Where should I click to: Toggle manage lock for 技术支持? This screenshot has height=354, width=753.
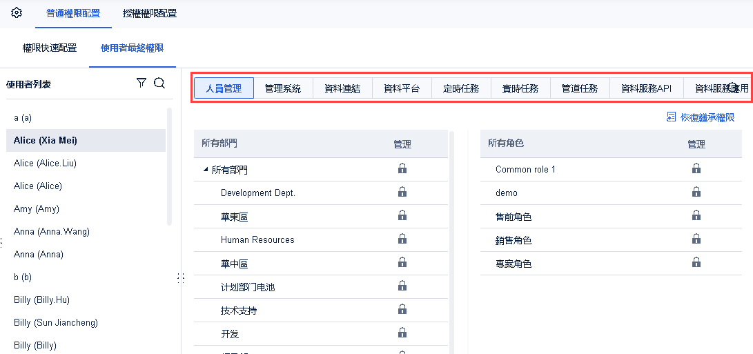(402, 309)
